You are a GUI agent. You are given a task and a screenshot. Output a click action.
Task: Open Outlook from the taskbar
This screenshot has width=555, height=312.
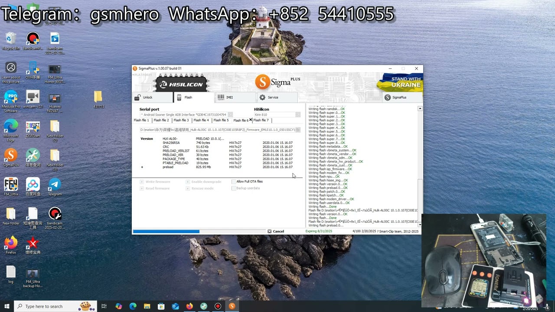(x=175, y=306)
